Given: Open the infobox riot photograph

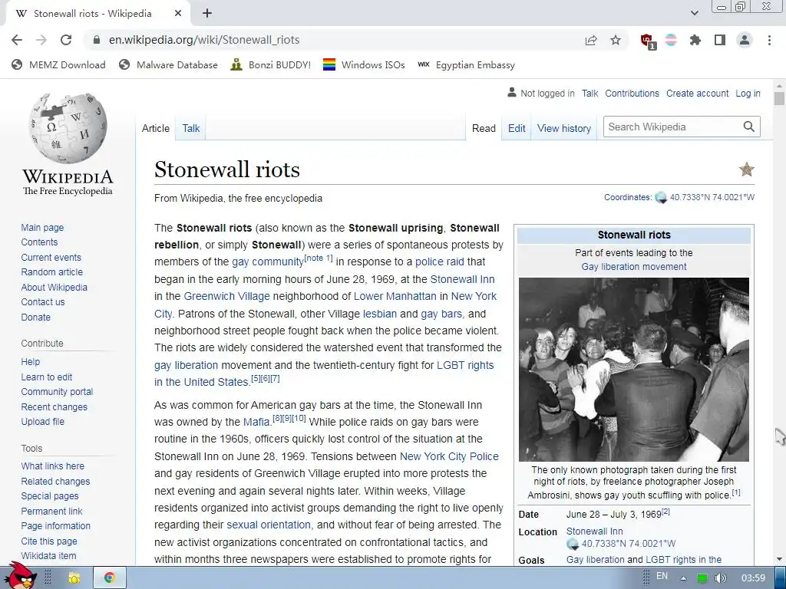Looking at the screenshot, I should [633, 370].
